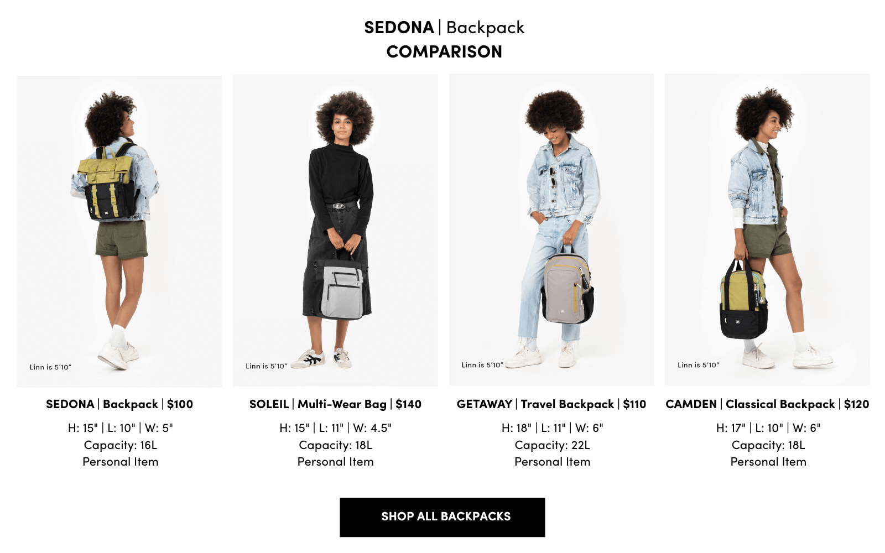The height and width of the screenshot is (553, 885).
Task: Click the Camden dimensions line starting H: 17"
Action: 768,428
